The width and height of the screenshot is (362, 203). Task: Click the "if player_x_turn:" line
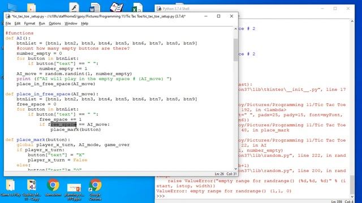(41, 150)
